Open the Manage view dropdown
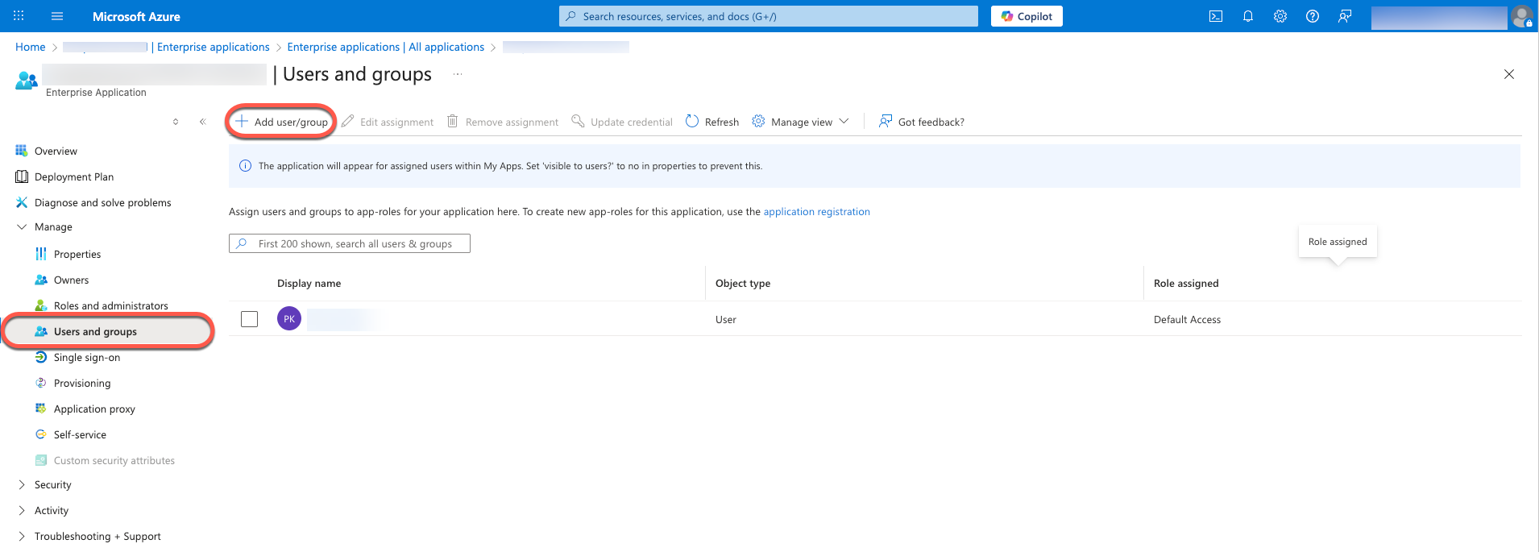 click(801, 122)
